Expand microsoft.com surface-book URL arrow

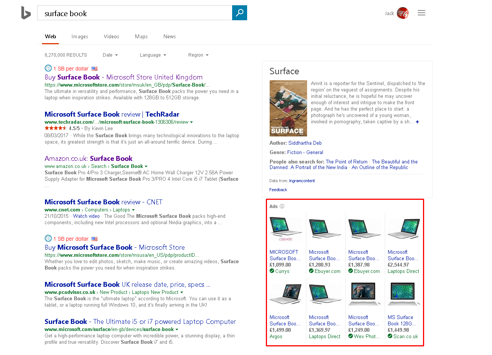[x=177, y=330]
